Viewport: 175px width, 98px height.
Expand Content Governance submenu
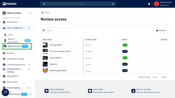click(29, 65)
